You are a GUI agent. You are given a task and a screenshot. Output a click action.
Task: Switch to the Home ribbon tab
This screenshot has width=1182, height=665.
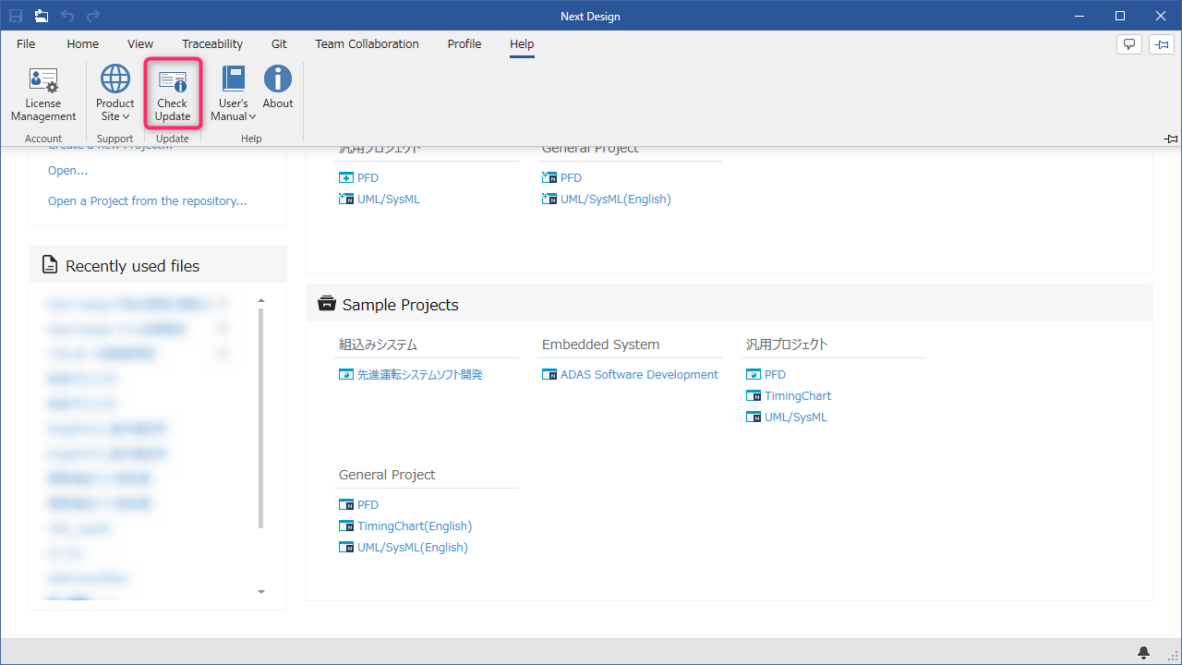click(x=83, y=44)
